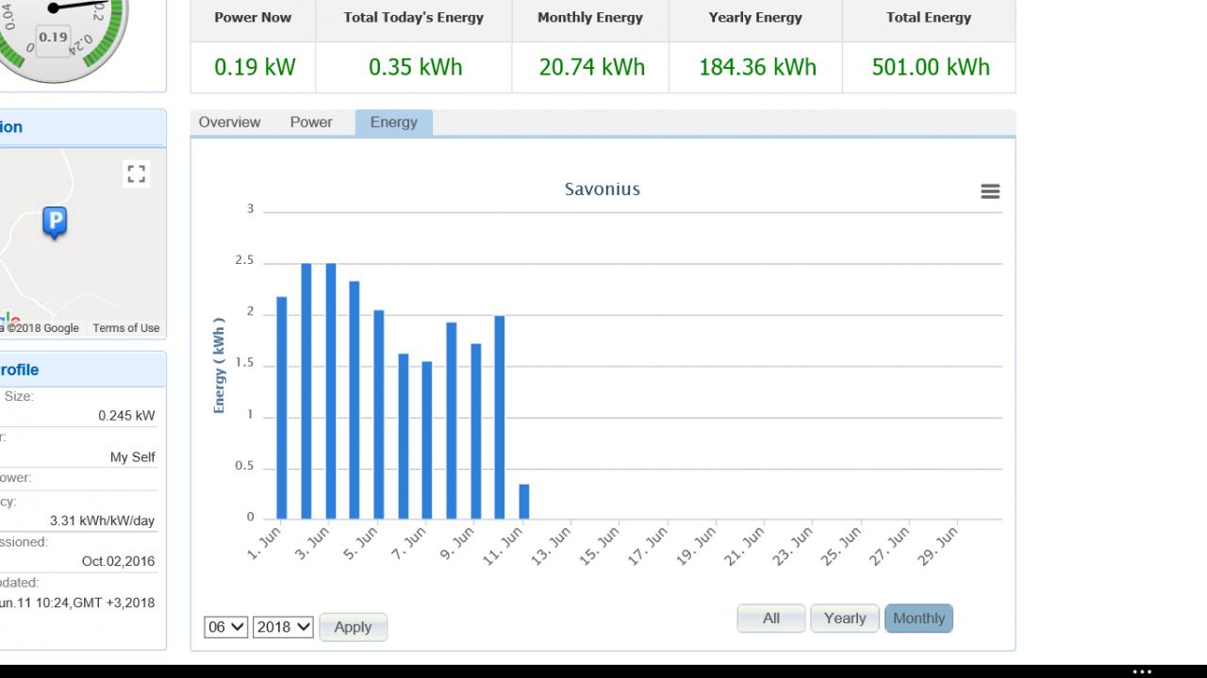
Task: Click the 0.35 kWh today's energy value
Action: point(415,67)
